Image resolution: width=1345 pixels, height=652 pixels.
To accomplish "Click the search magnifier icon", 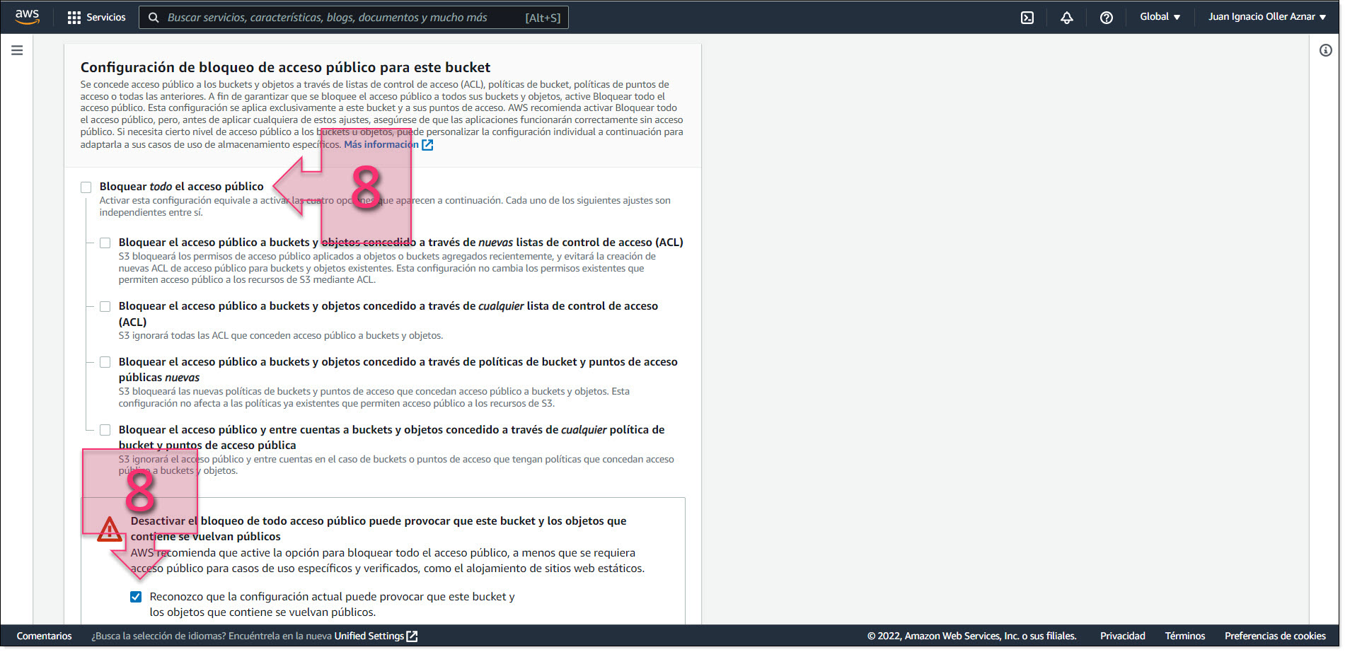I will coord(154,16).
